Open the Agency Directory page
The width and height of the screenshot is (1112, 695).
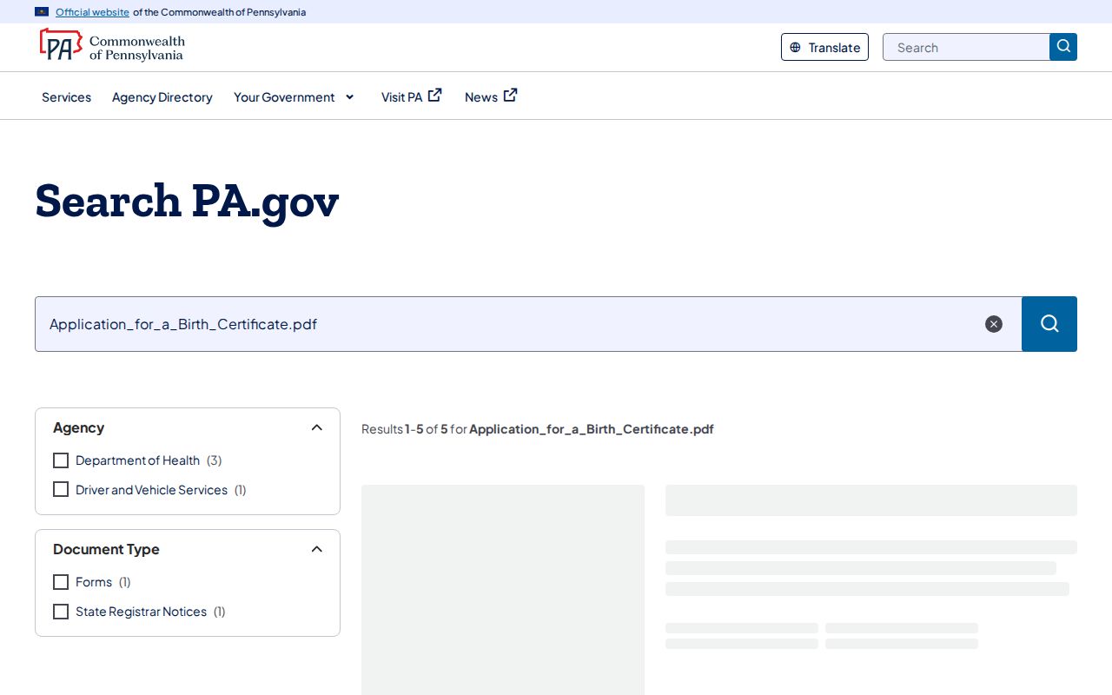click(162, 97)
